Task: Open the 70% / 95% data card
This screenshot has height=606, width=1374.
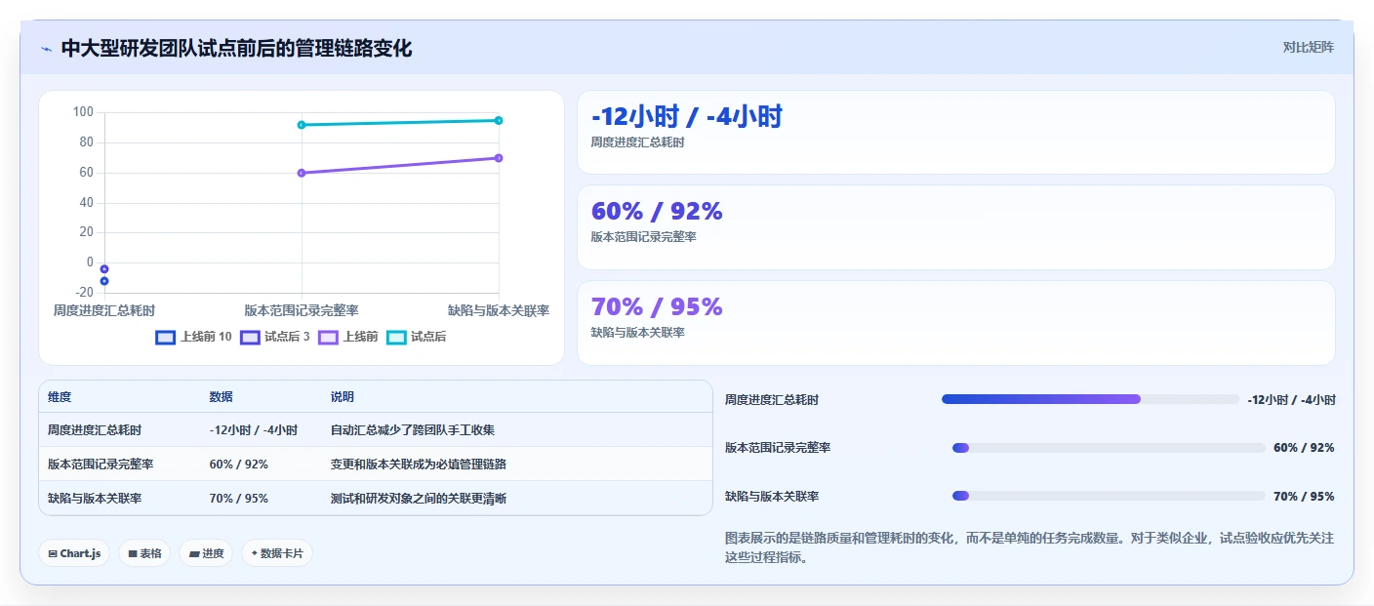Action: [x=955, y=323]
